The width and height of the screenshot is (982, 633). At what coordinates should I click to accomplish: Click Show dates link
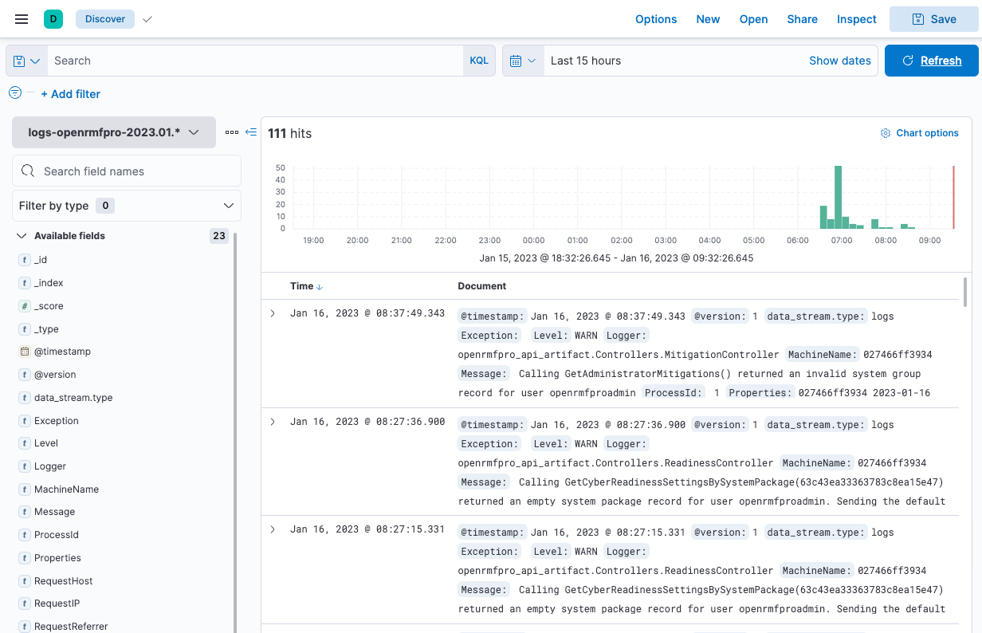coord(840,61)
